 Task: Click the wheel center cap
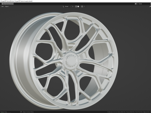click(71, 61)
